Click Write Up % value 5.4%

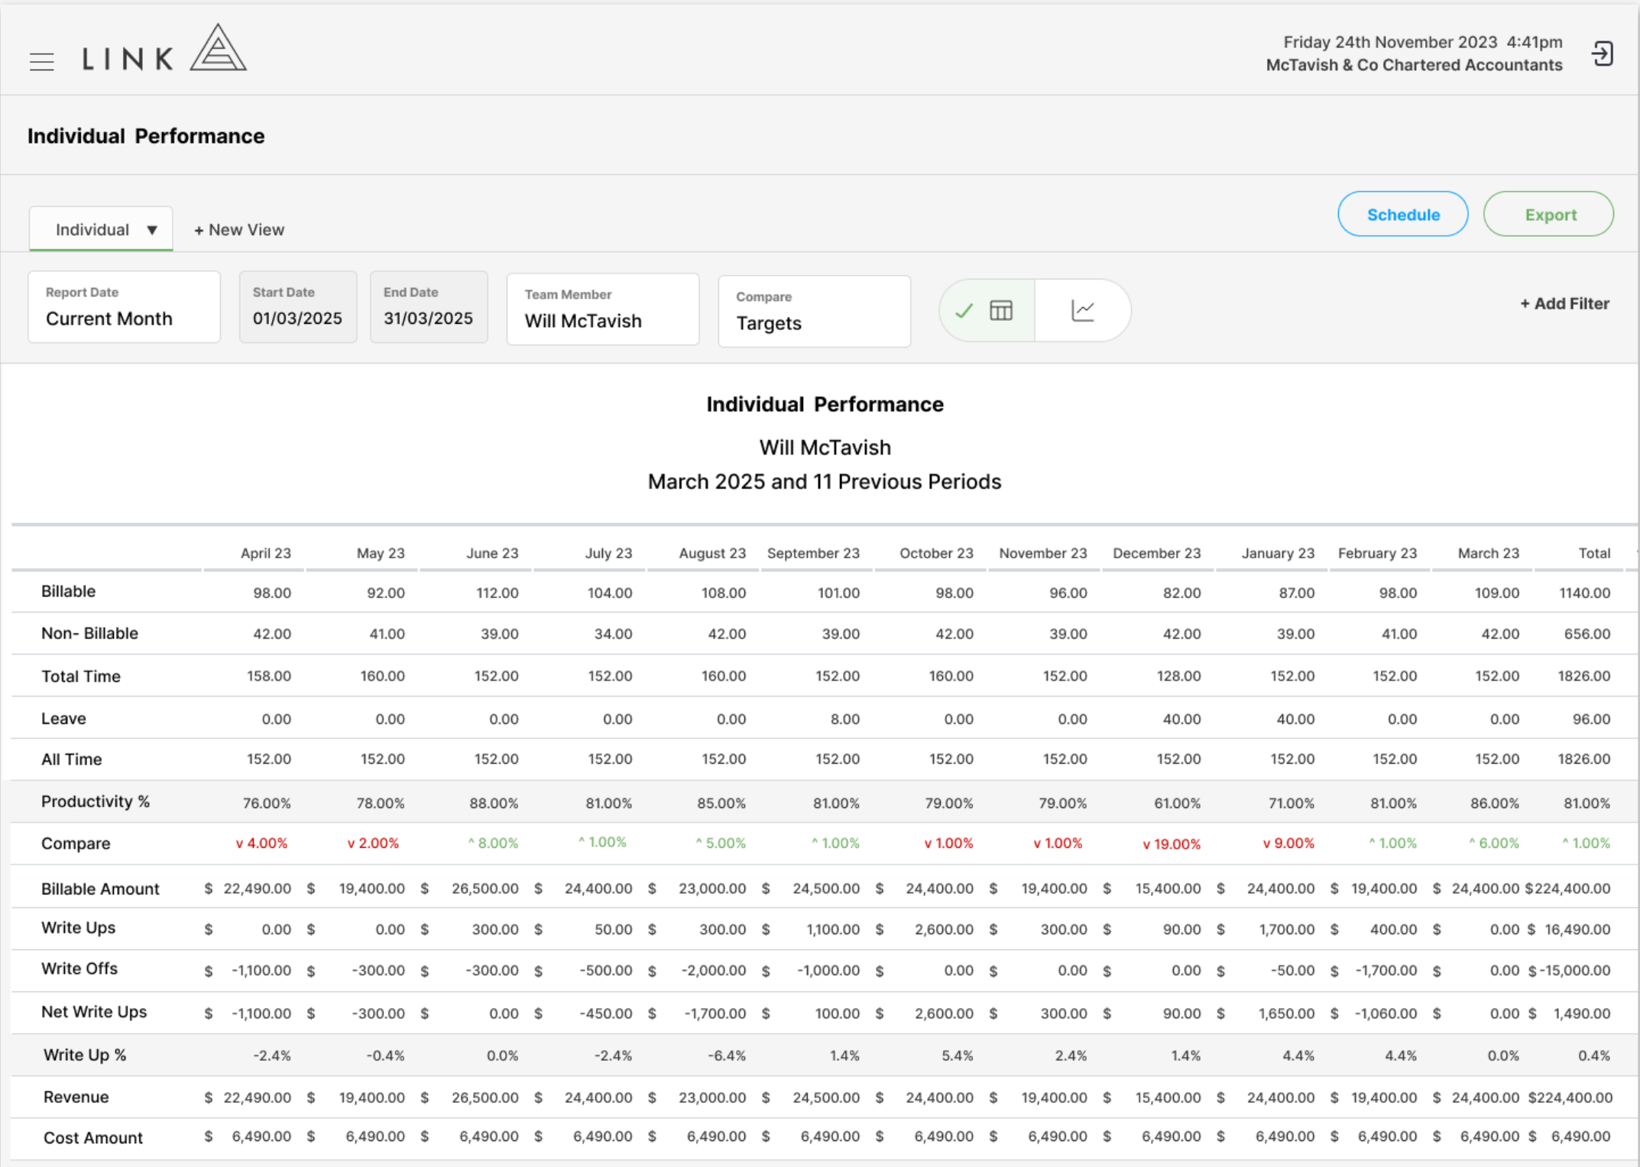(x=957, y=1055)
